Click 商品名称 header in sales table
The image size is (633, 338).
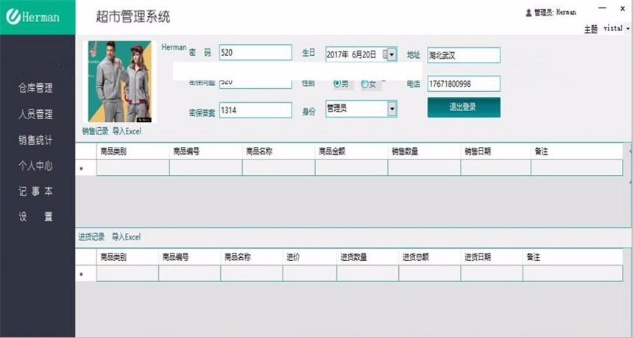pyautogui.click(x=278, y=151)
